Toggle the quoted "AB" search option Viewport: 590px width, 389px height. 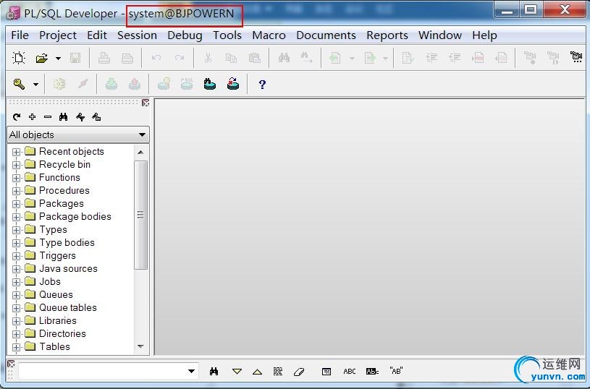click(x=396, y=371)
